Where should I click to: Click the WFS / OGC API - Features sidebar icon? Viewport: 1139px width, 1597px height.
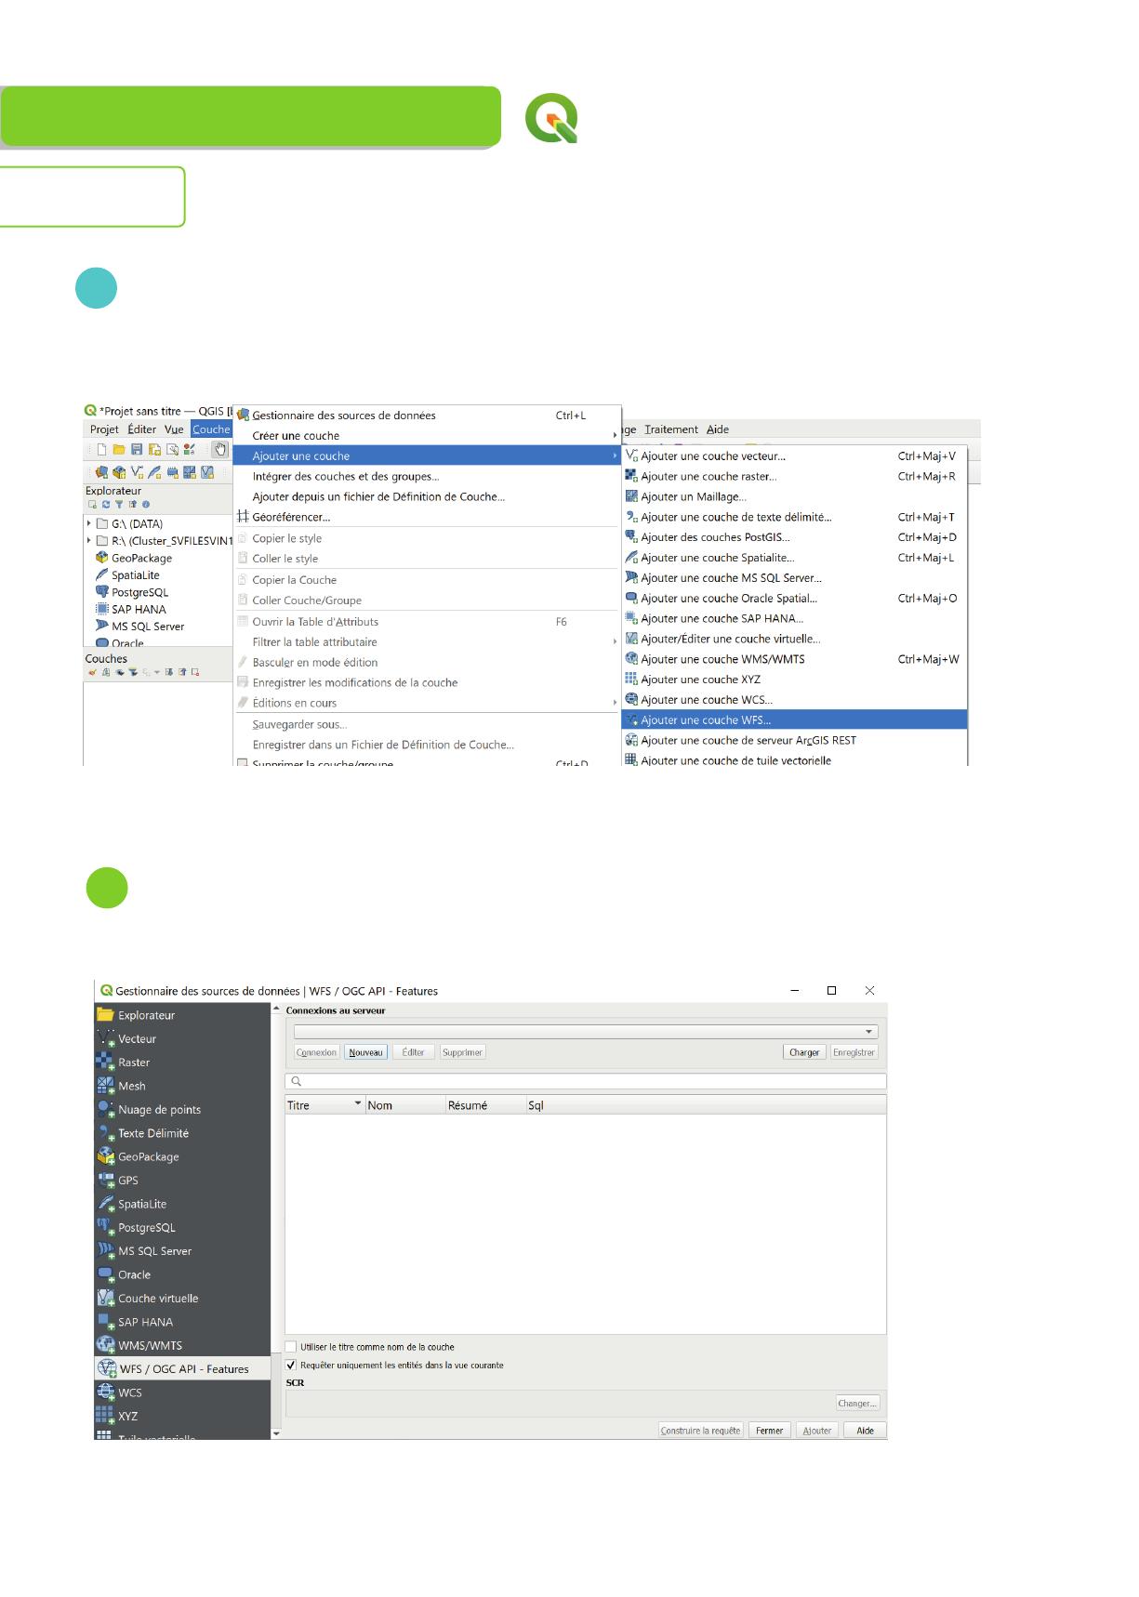107,1368
